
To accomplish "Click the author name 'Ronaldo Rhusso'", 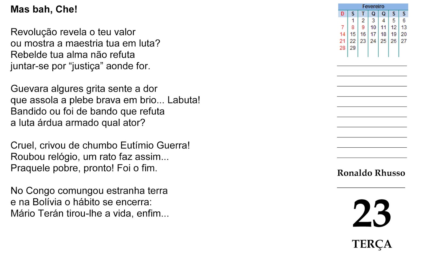I will click(x=371, y=173).
